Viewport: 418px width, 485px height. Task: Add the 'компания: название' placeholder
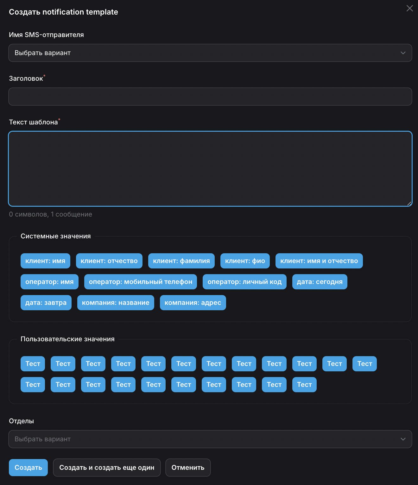[x=116, y=303]
